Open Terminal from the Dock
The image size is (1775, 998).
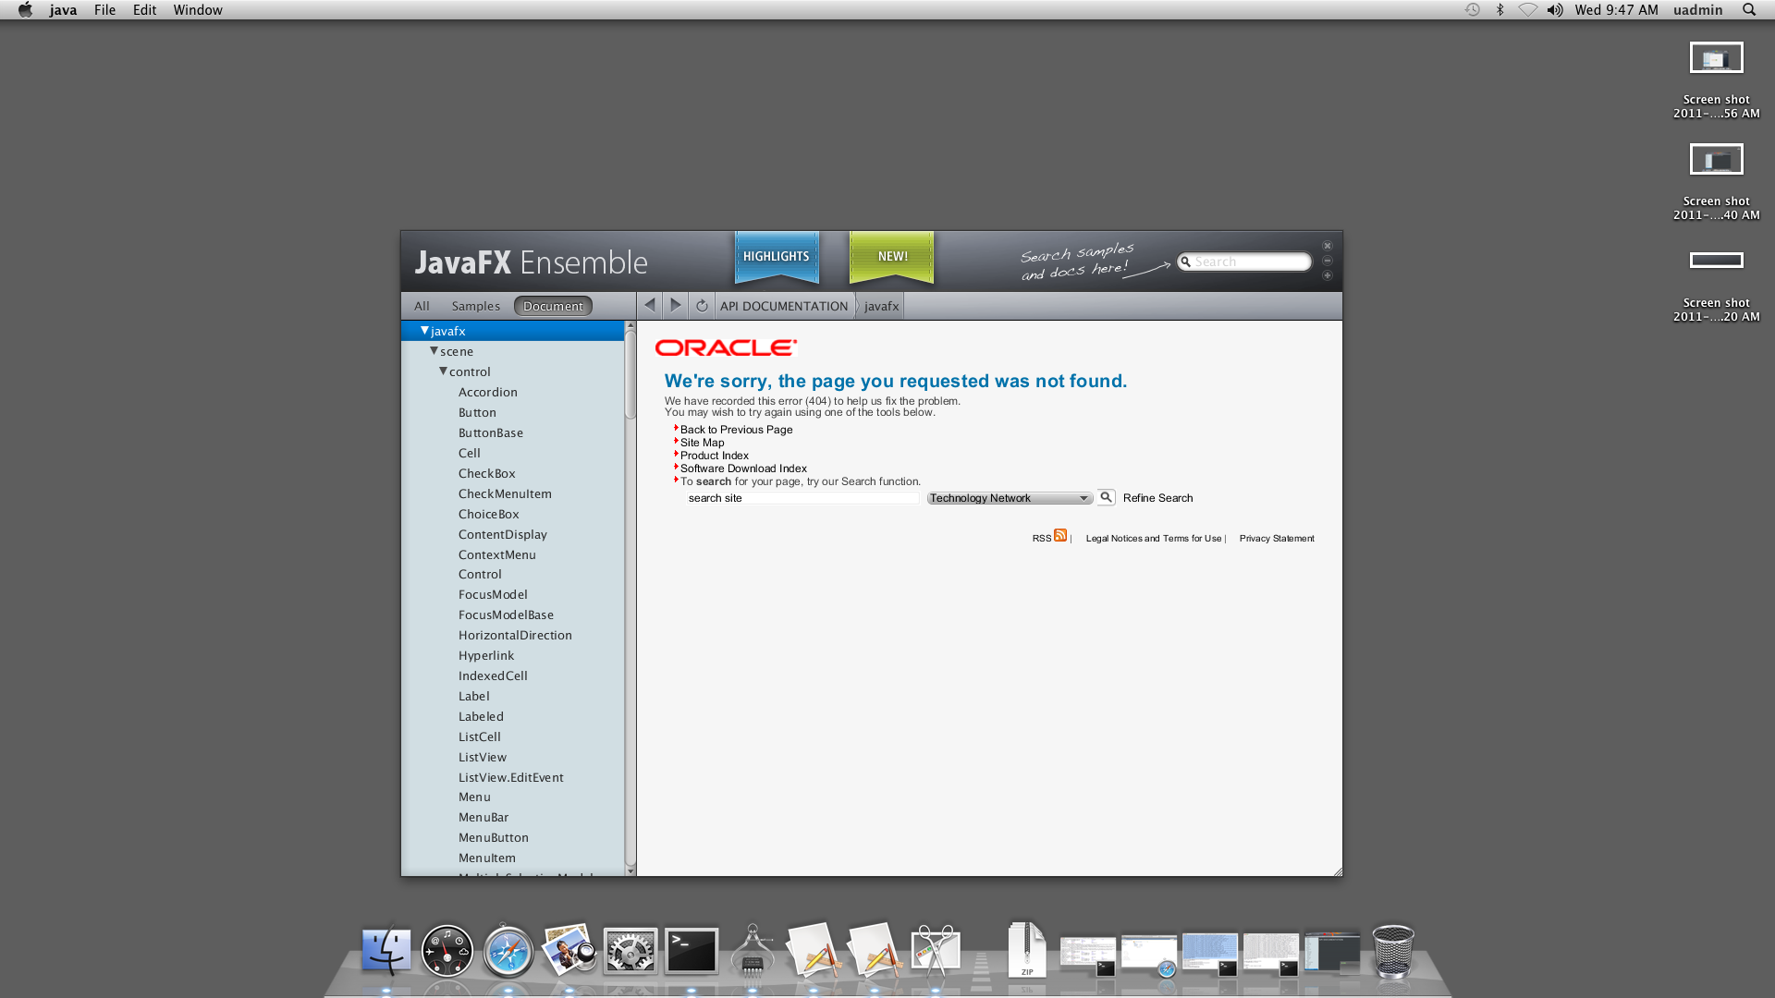(x=692, y=950)
